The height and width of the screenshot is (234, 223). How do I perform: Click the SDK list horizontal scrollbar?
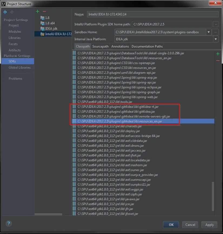(x=48, y=214)
